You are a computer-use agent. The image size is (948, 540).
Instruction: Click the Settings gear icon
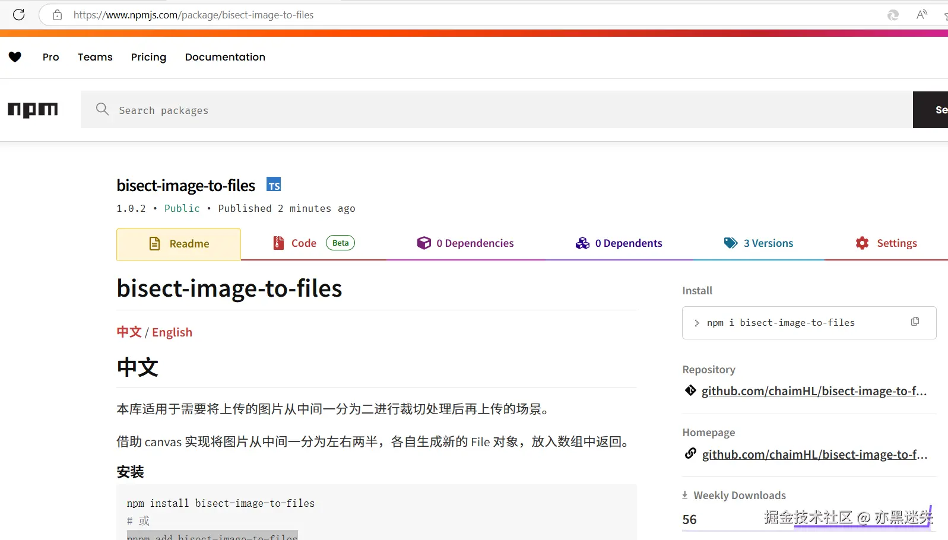tap(862, 243)
